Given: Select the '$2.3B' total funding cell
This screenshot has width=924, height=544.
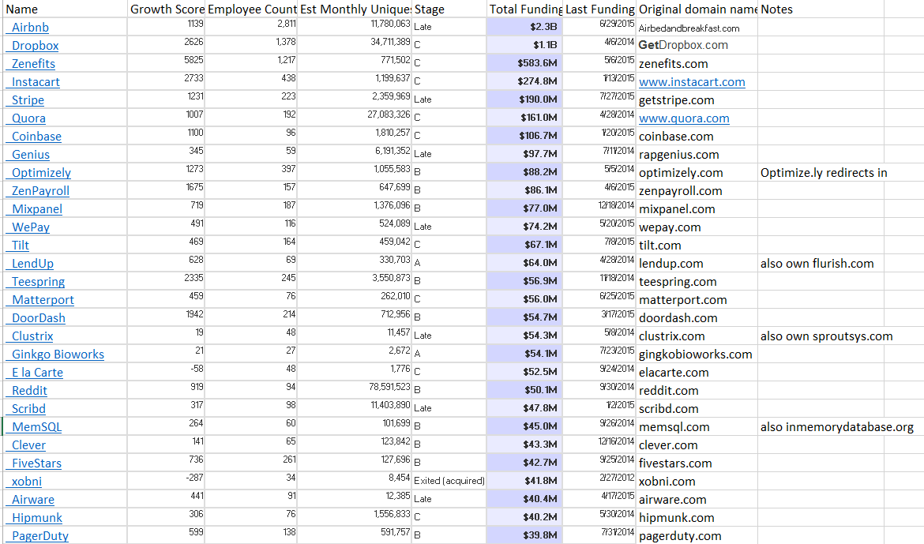Looking at the screenshot, I should pos(524,27).
